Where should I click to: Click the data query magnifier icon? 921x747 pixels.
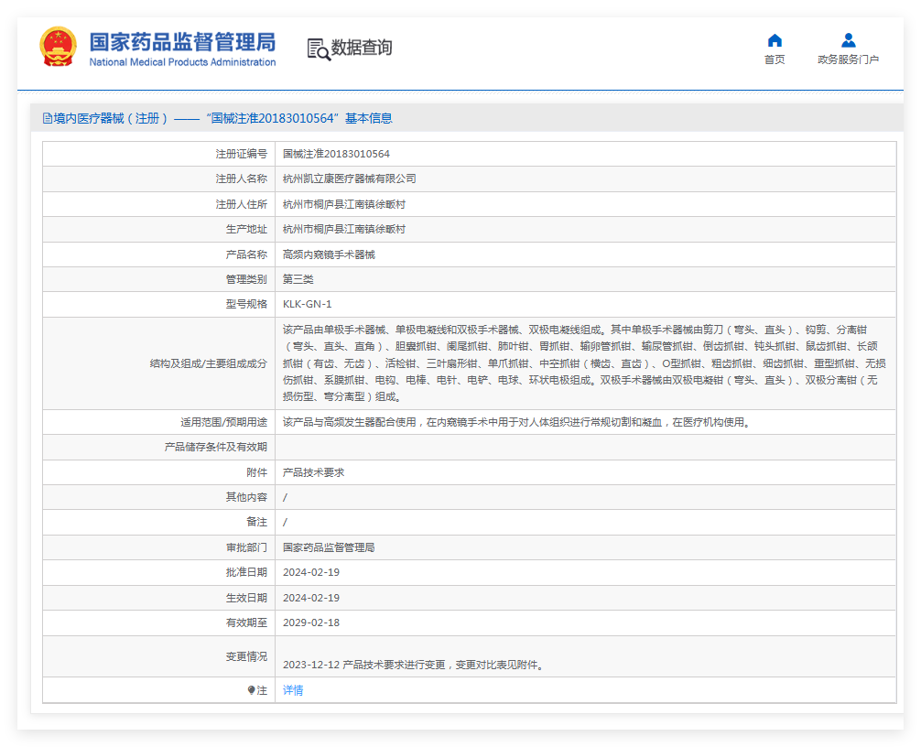pos(319,49)
